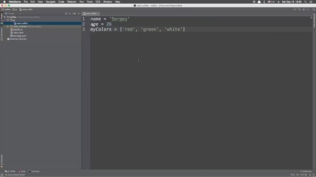
Task: Open the Project panel settings gear
Action: tap(75, 14)
